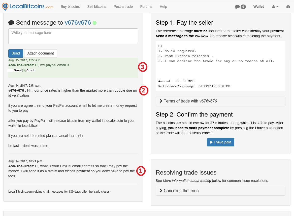Click the Amount: 30.00 GBP line
The height and width of the screenshot is (216, 294).
(176, 81)
